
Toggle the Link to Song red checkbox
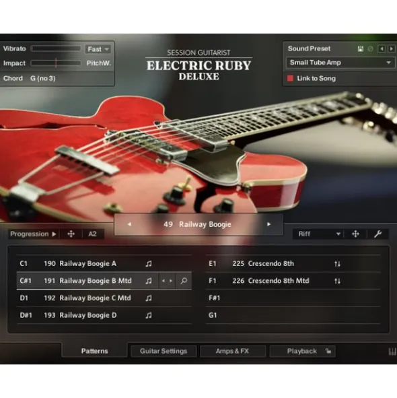(x=290, y=78)
